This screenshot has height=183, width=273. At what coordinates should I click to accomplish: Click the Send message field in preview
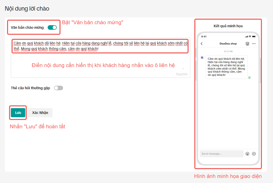(x=222, y=154)
